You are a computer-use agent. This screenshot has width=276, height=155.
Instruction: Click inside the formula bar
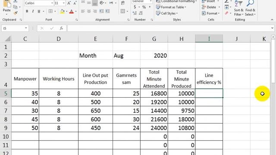(x=169, y=28)
